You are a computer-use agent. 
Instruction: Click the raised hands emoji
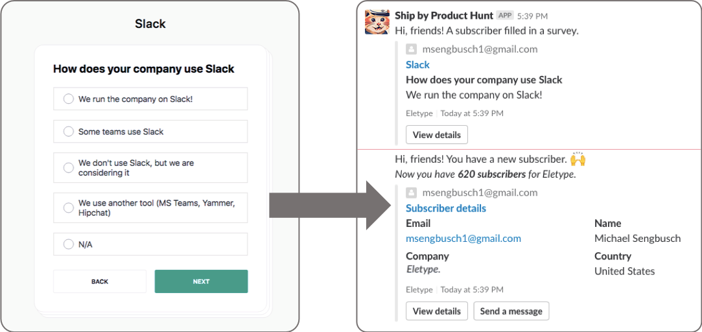pyautogui.click(x=577, y=159)
